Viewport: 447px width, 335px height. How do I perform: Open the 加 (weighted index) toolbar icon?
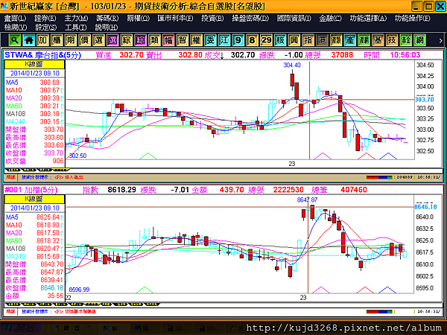(42, 40)
